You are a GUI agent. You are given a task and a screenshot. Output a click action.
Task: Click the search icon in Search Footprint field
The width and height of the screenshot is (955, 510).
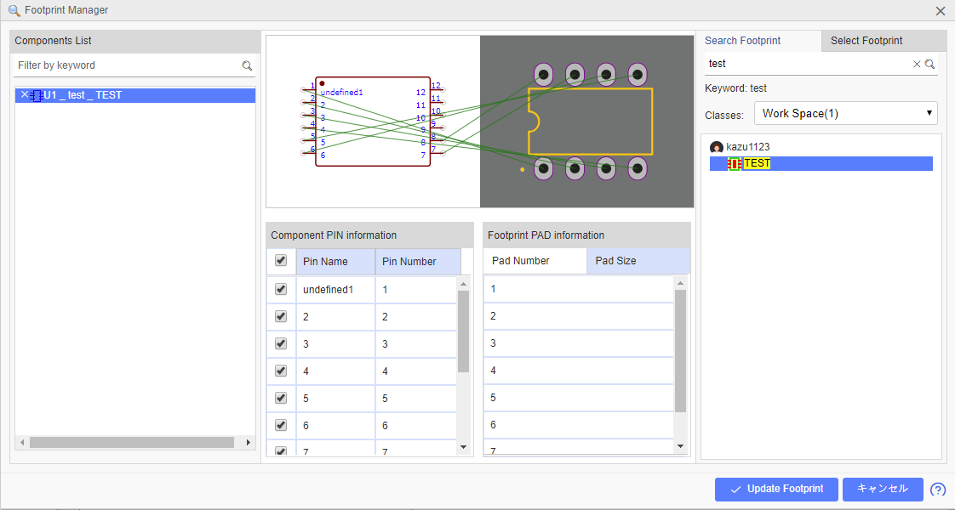pyautogui.click(x=930, y=64)
